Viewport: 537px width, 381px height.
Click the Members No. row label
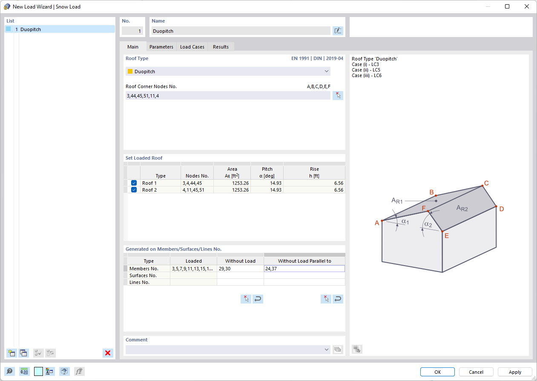coord(149,268)
